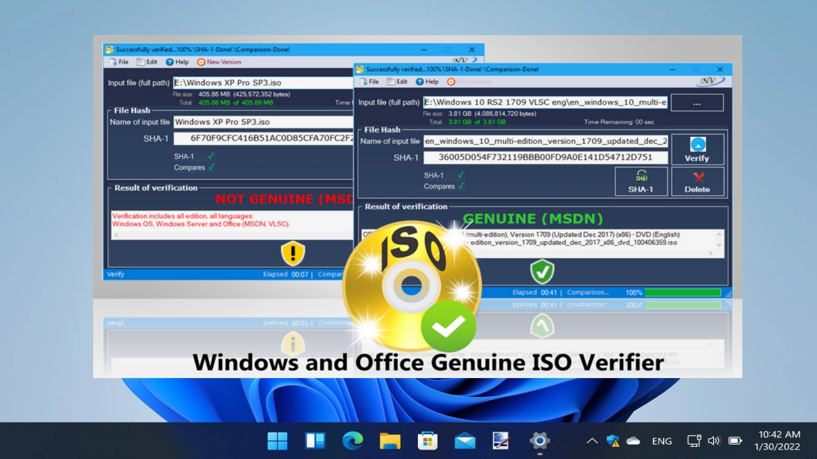This screenshot has width=817, height=459.
Task: Click the Time Remaining: 00 sec text
Action: 619,122
